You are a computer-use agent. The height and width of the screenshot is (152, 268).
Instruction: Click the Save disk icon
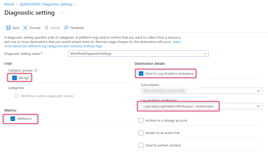coord(8,28)
